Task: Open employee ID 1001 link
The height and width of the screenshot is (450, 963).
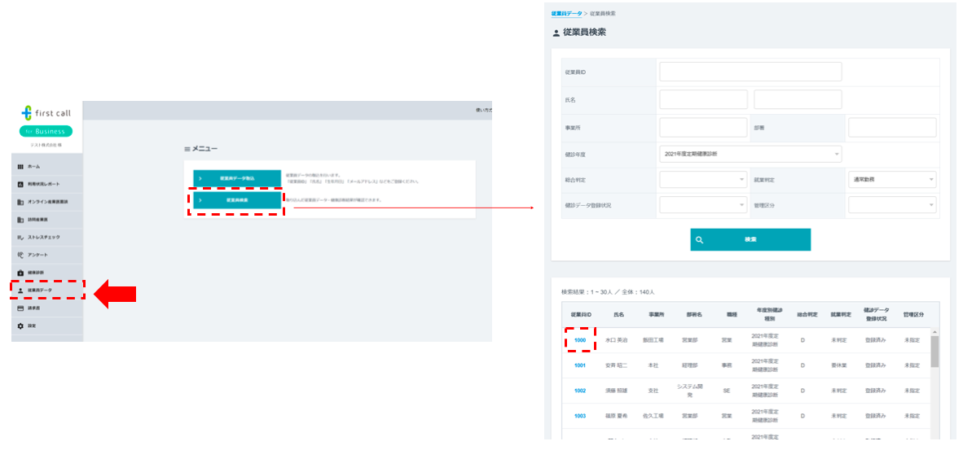Action: (579, 365)
